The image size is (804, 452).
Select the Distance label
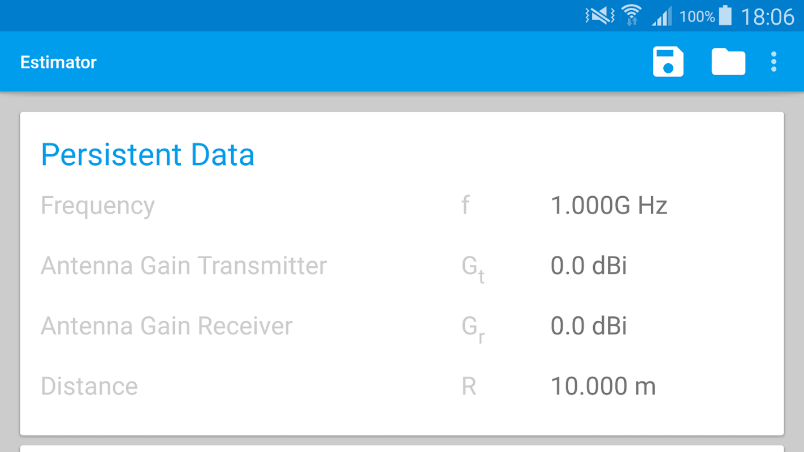pyautogui.click(x=89, y=386)
